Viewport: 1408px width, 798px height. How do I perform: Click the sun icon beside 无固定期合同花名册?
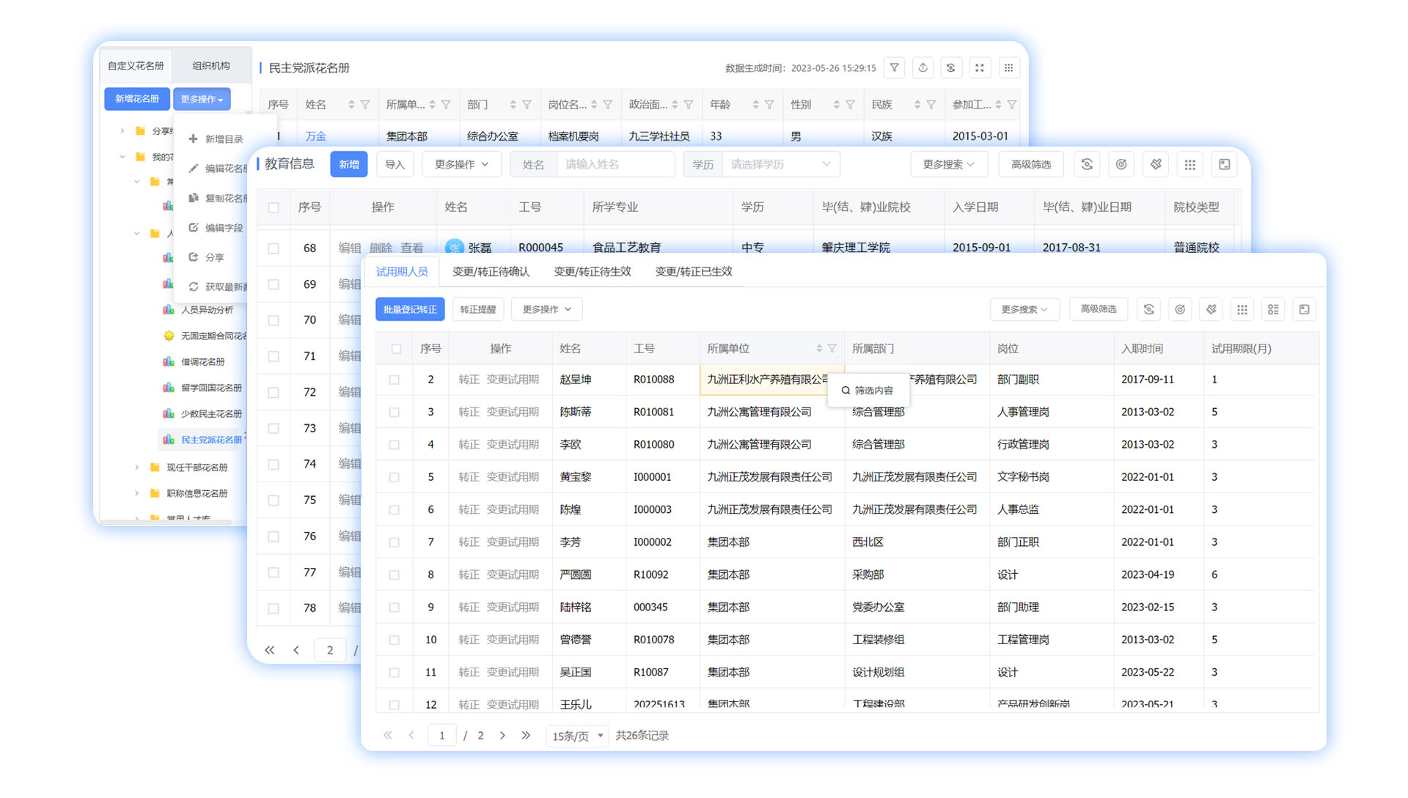[x=169, y=336]
